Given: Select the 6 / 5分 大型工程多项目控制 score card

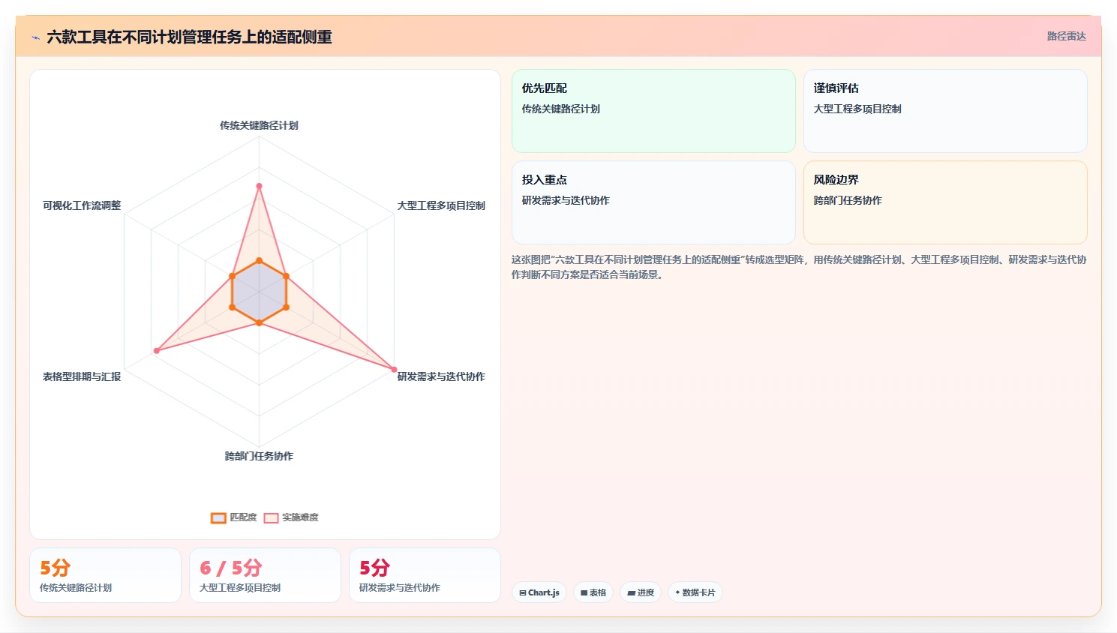Looking at the screenshot, I should (265, 575).
